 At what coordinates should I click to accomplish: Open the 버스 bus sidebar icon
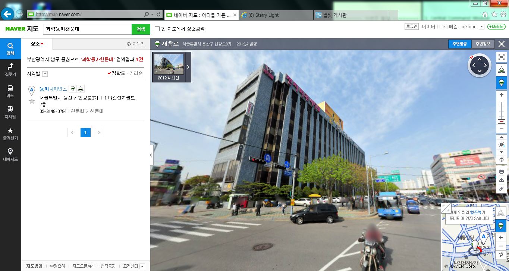point(10,91)
